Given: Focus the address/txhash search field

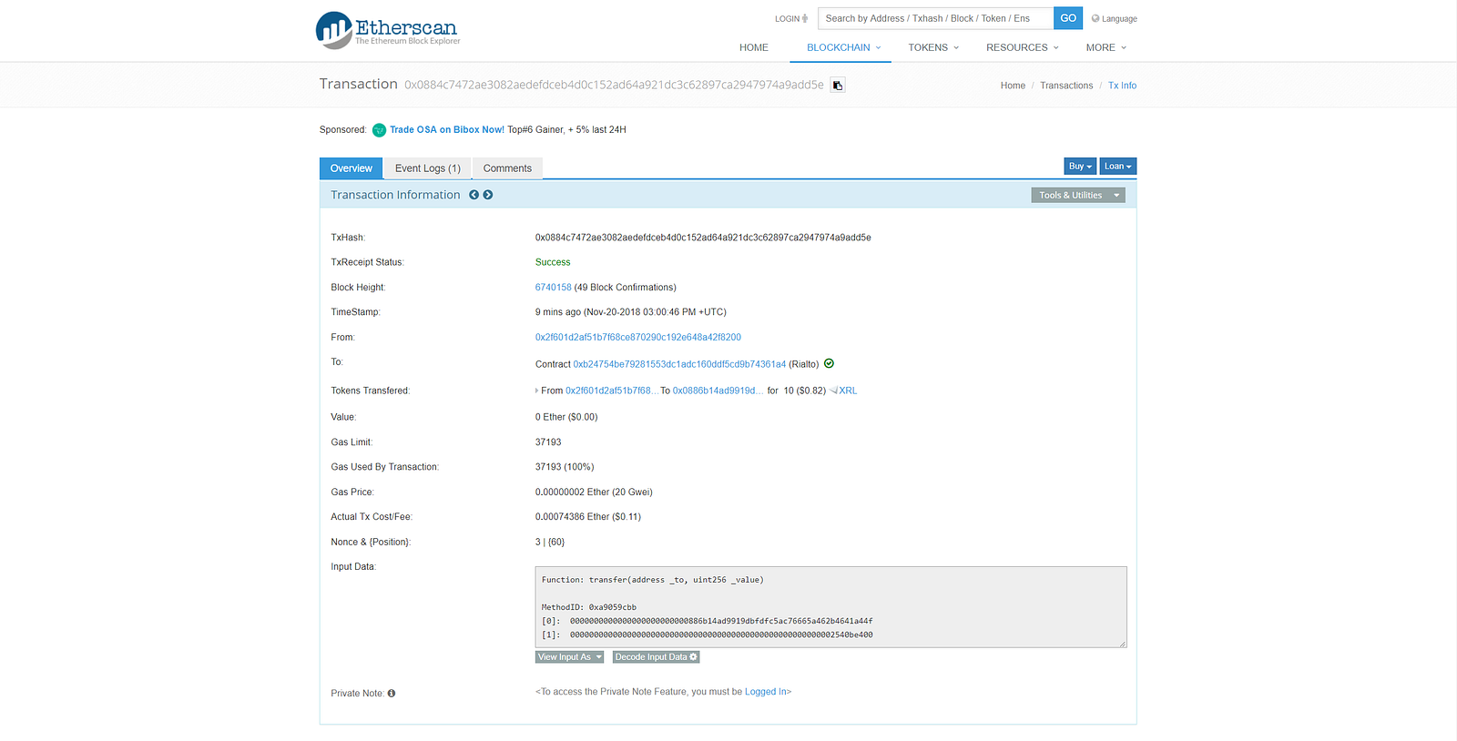Looking at the screenshot, I should pyautogui.click(x=935, y=18).
